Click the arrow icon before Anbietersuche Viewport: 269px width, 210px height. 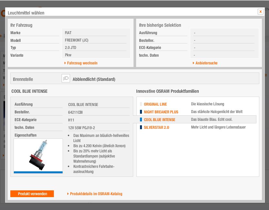194,63
